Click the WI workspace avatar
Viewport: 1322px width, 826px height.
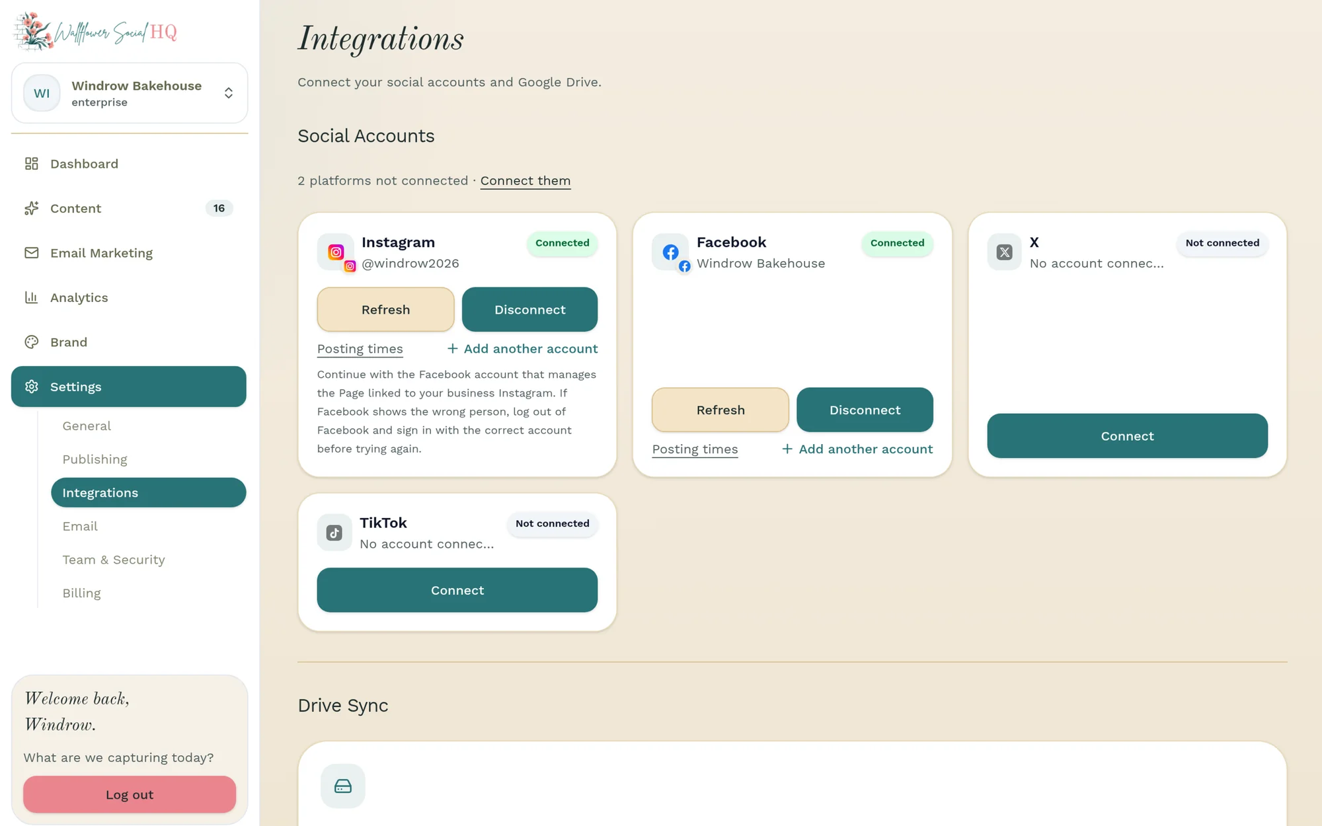click(x=42, y=93)
